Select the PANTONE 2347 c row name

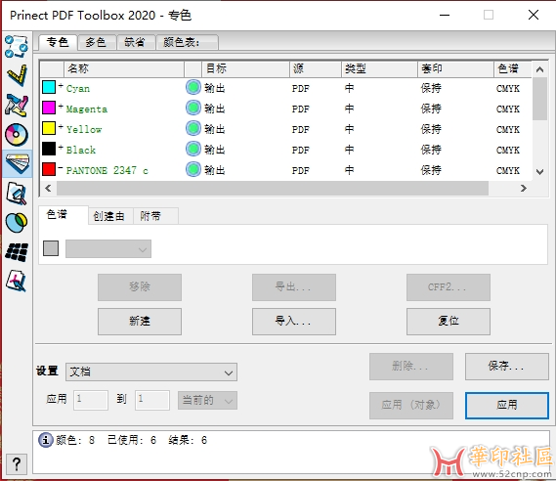click(x=107, y=171)
